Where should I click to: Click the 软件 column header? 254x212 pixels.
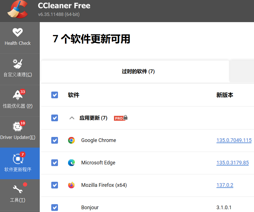click(74, 95)
